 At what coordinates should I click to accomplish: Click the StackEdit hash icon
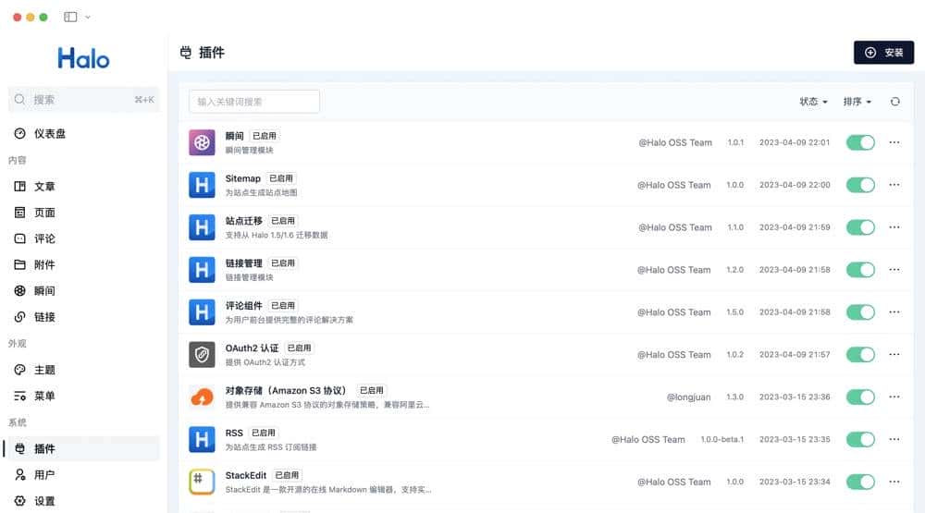click(202, 482)
